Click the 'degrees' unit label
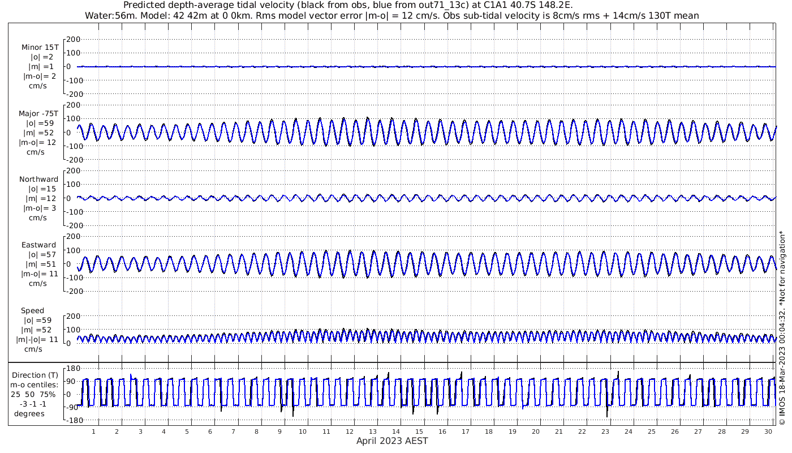The image size is (792, 453). click(x=29, y=413)
